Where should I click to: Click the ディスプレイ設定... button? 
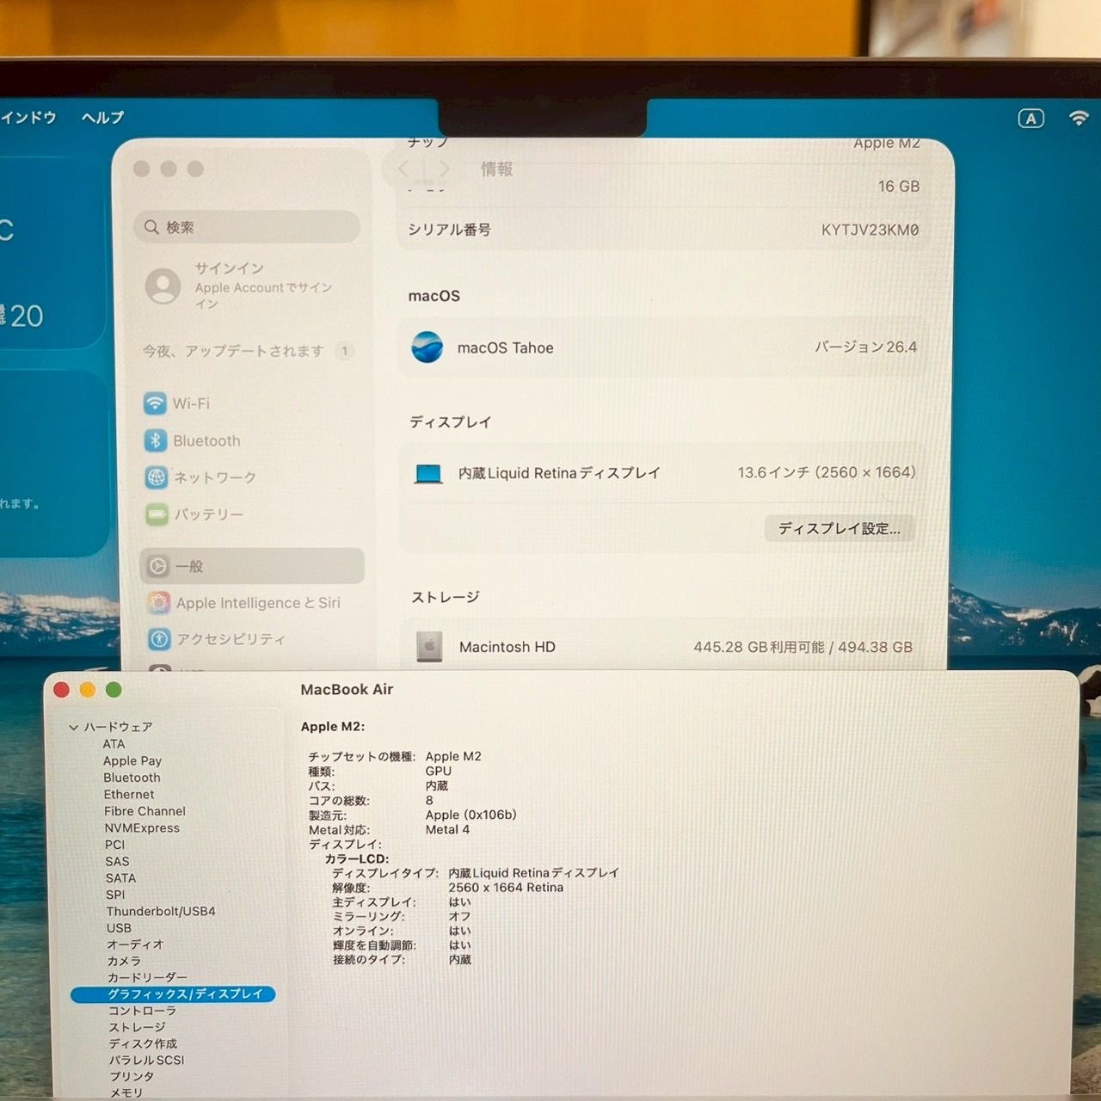(840, 528)
